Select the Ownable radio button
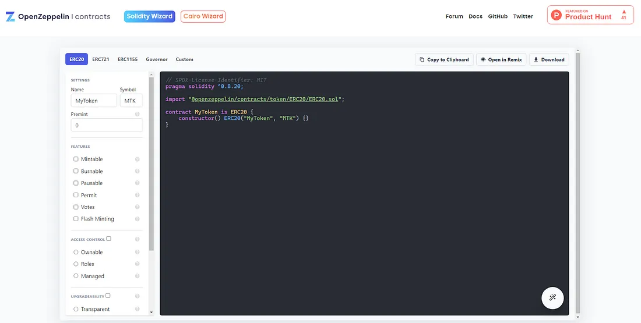Viewport: 641px width, 323px height. [x=76, y=252]
